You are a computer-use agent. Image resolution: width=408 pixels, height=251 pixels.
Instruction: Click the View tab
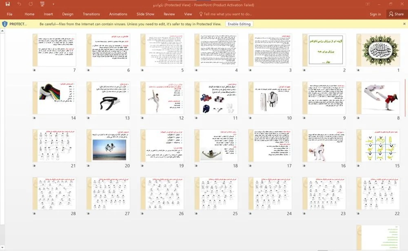pyautogui.click(x=188, y=14)
